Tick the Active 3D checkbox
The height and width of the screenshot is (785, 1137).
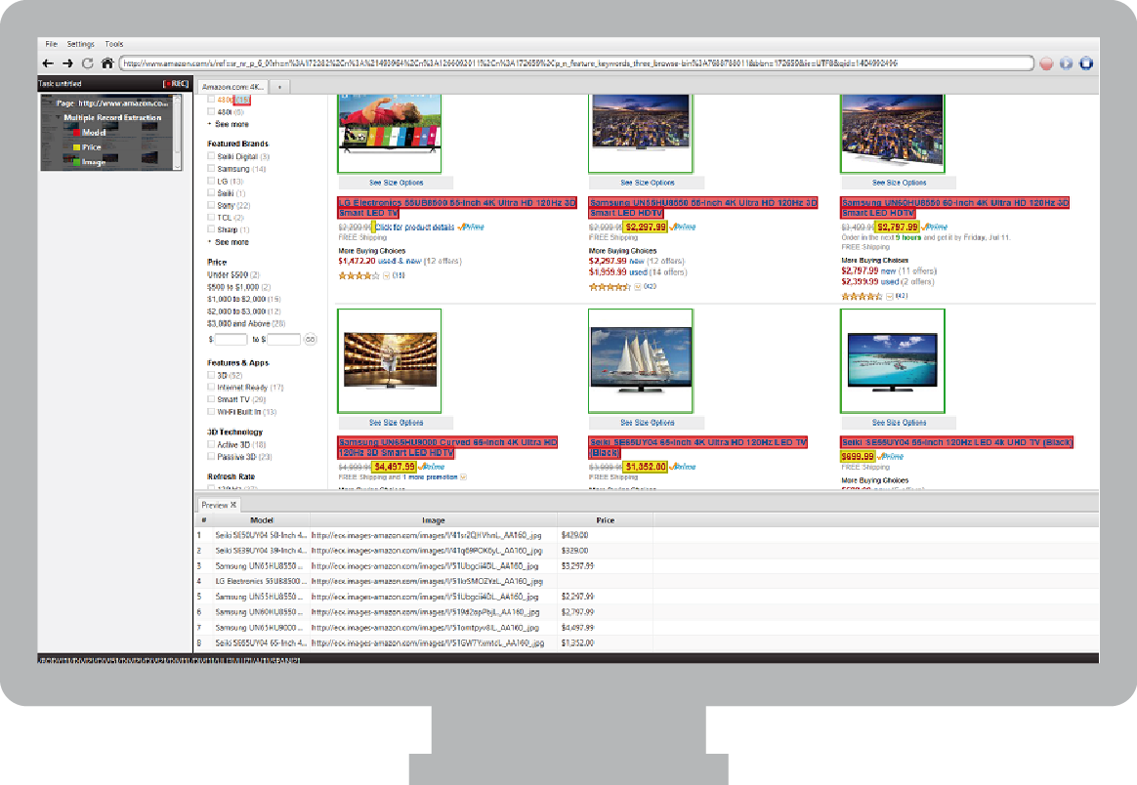coord(211,444)
